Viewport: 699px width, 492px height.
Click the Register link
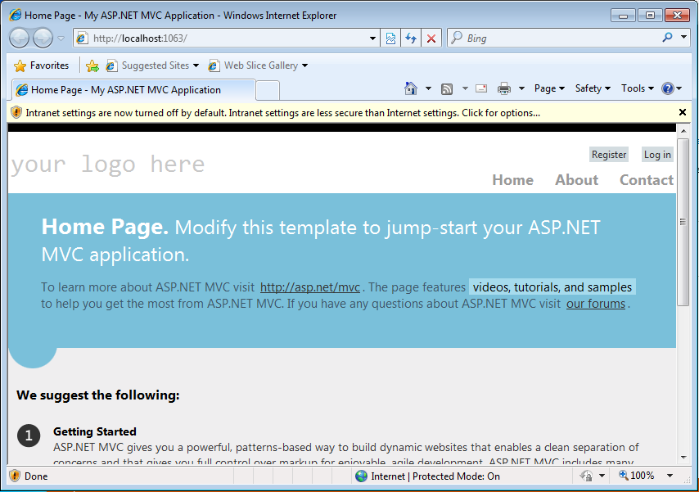609,155
